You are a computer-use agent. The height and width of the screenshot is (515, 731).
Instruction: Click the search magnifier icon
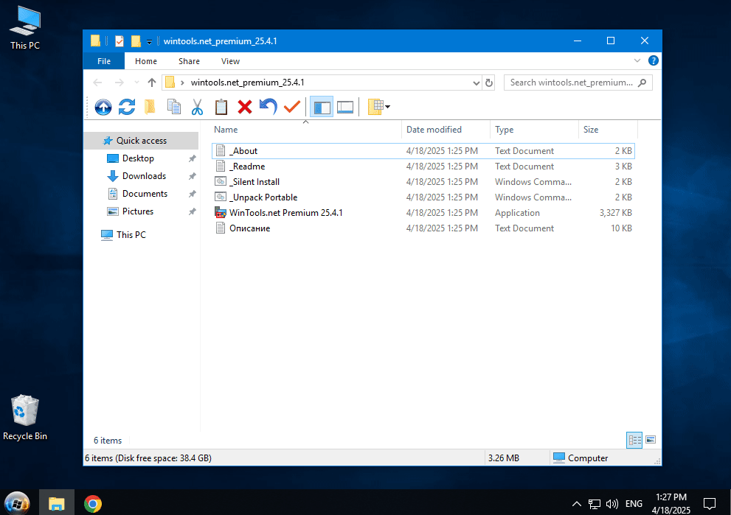click(x=642, y=83)
